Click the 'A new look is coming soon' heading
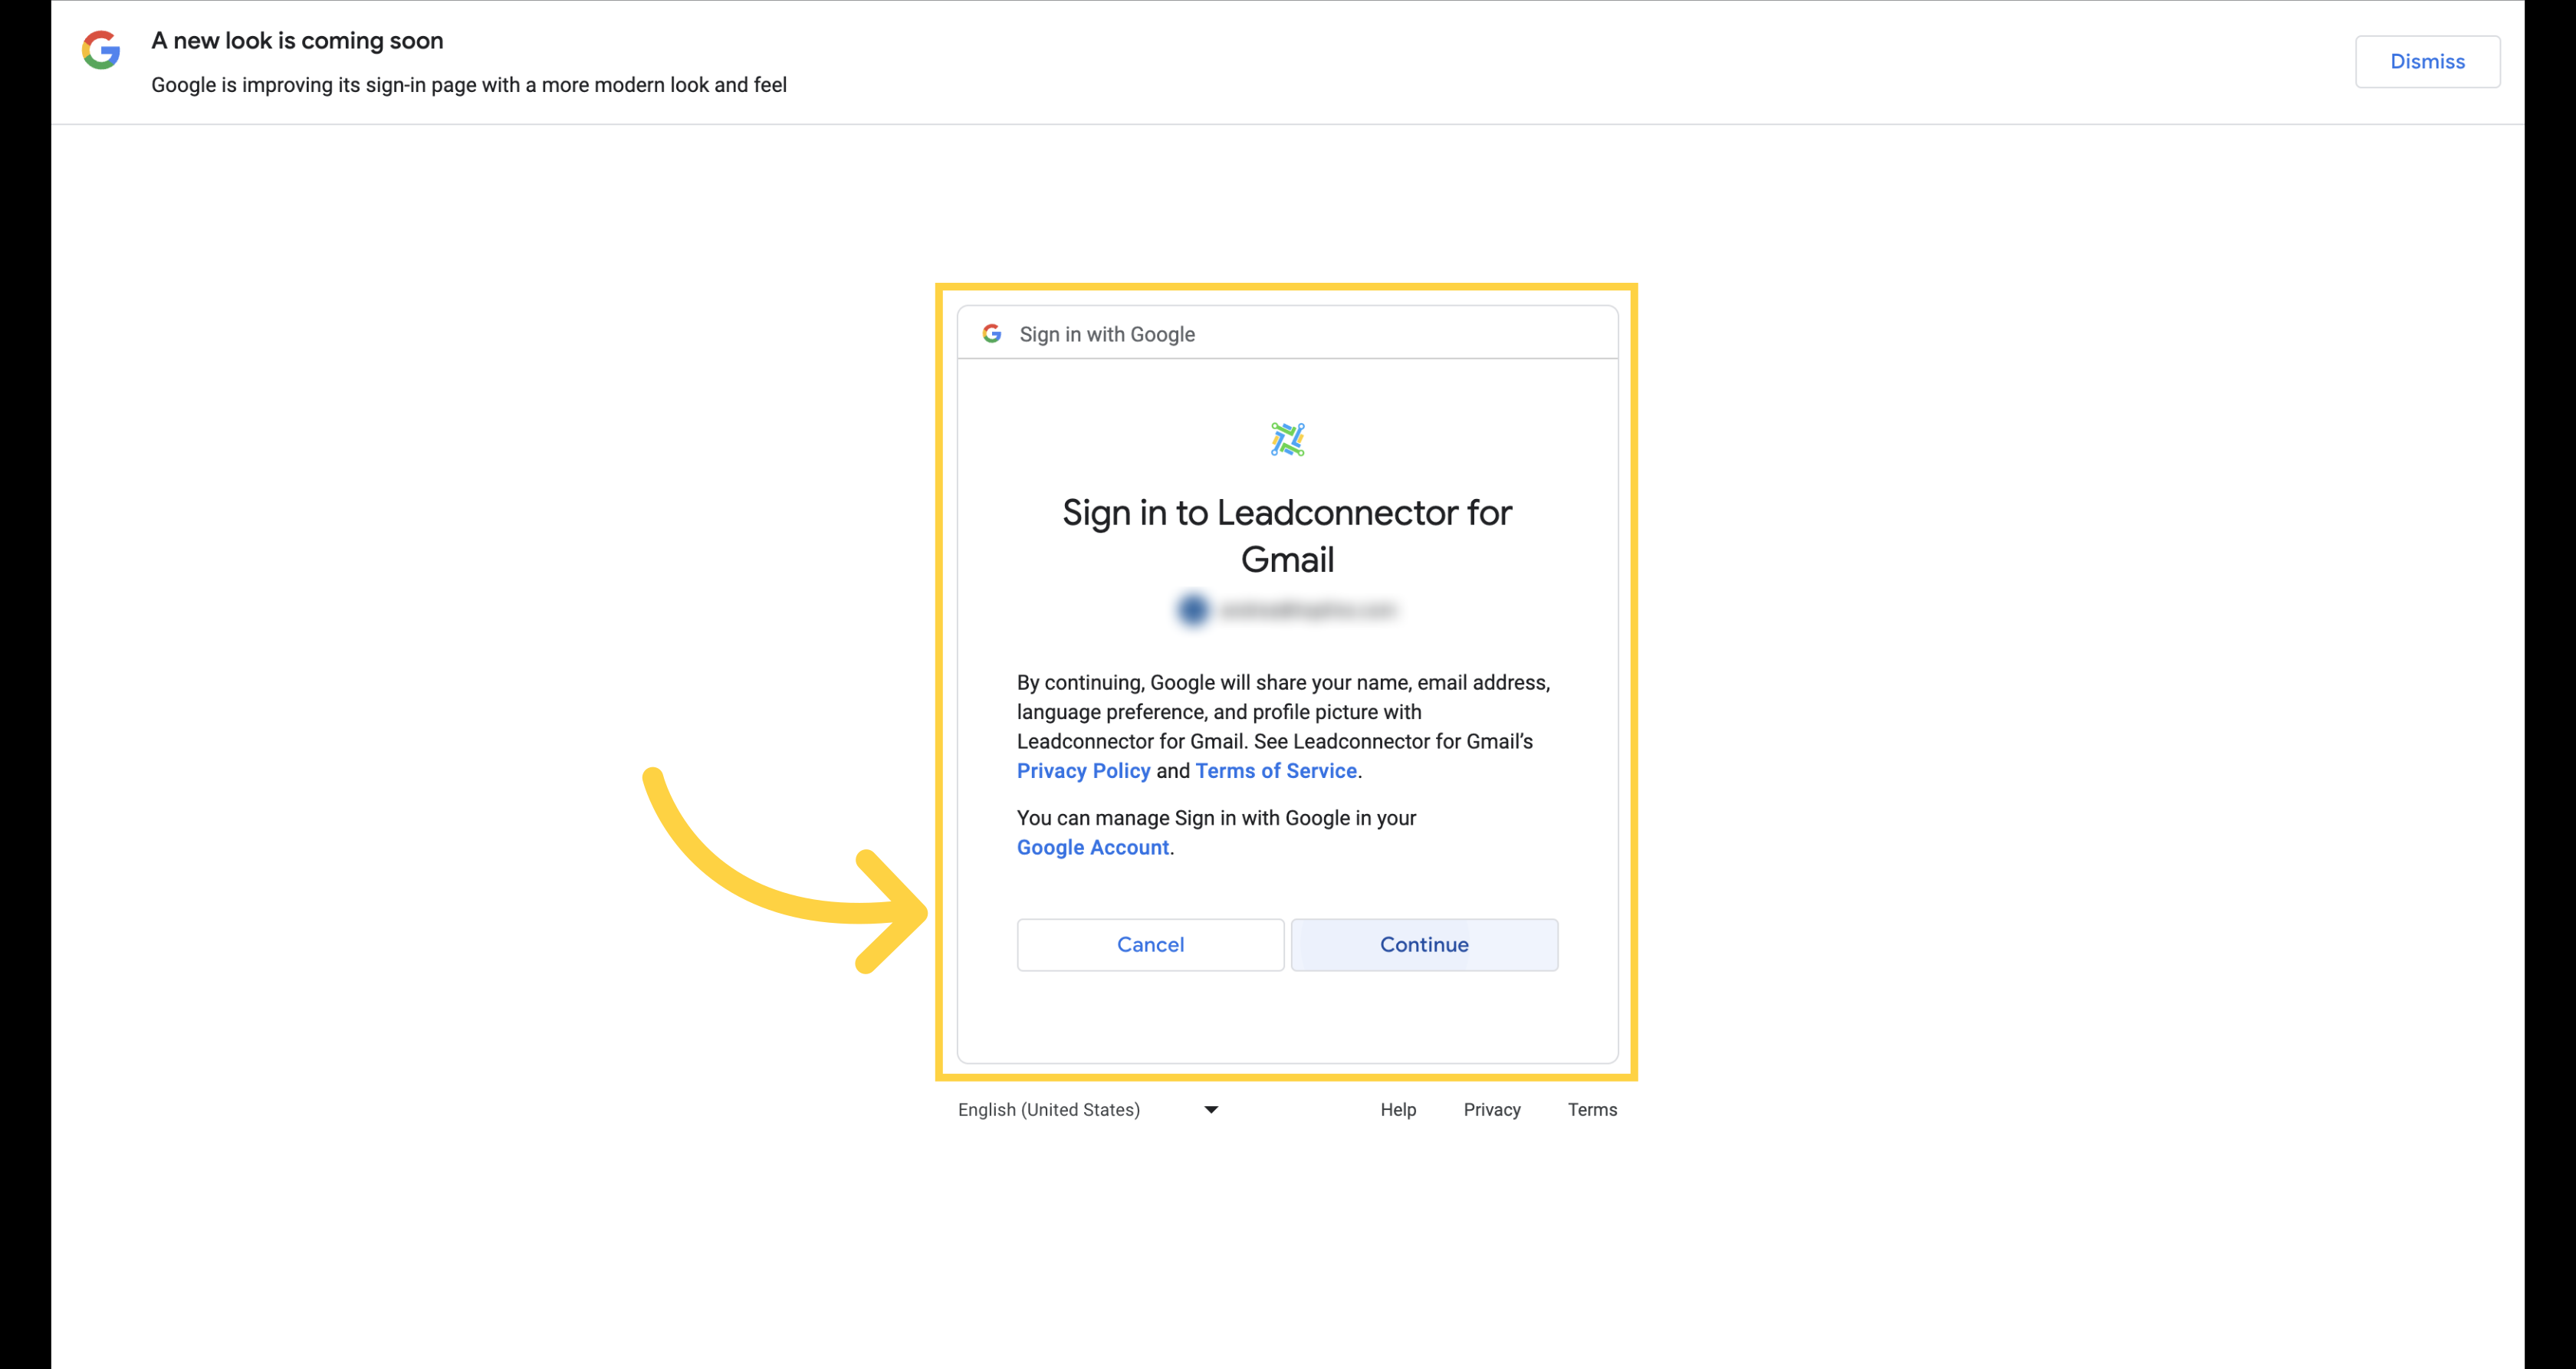 [x=297, y=41]
